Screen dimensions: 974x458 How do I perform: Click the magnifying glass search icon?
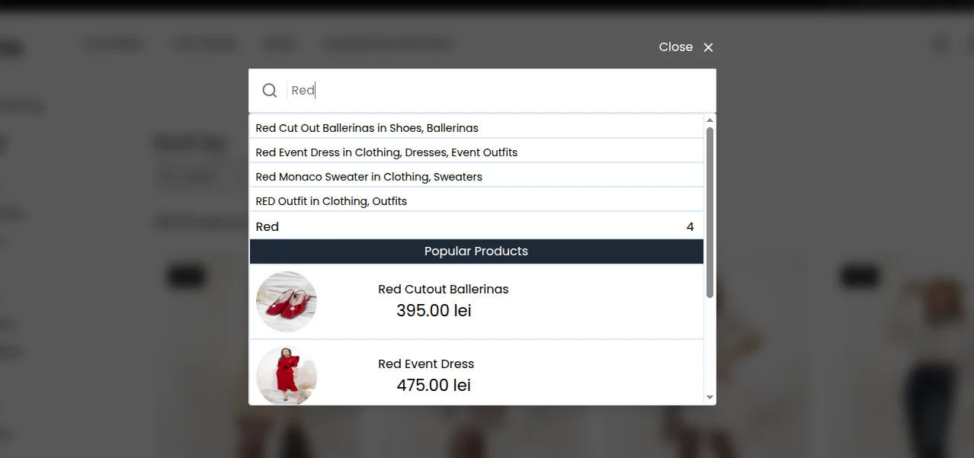click(x=269, y=91)
